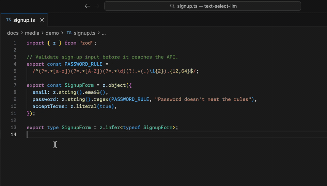Click the regex method on line 9

(101, 99)
